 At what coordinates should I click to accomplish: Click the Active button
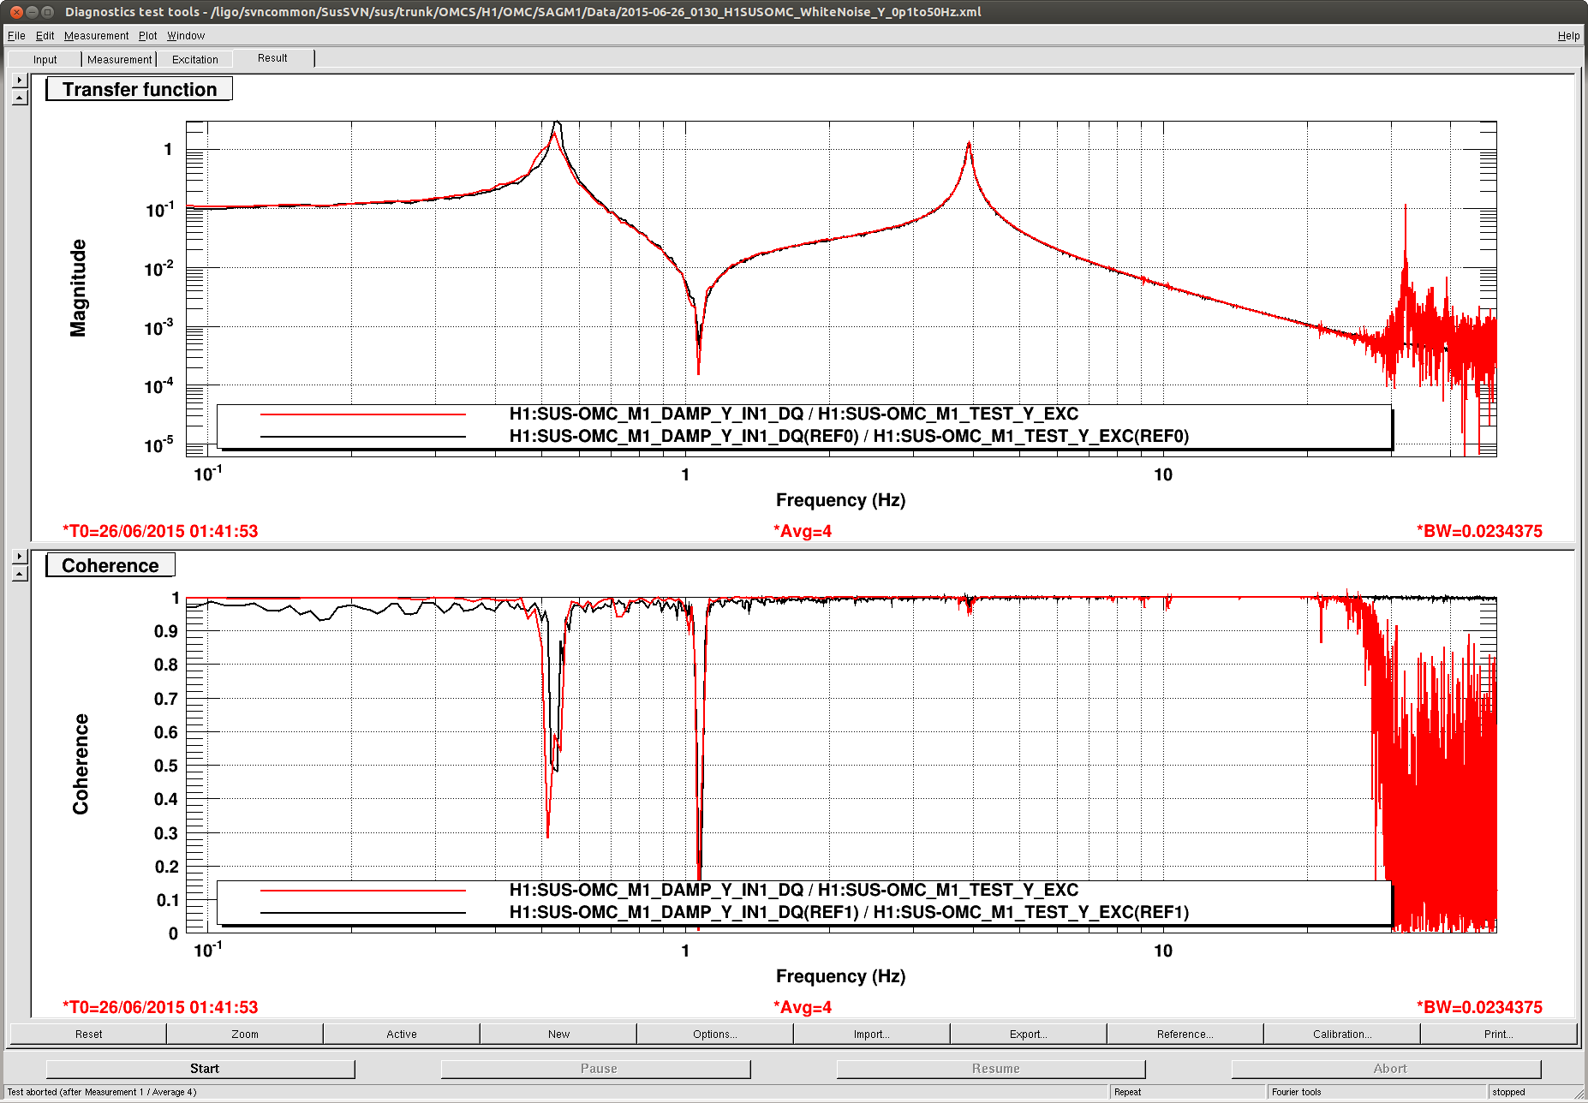pyautogui.click(x=402, y=1034)
